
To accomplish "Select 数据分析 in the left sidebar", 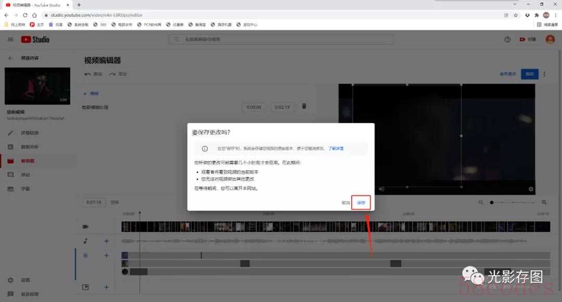I will tap(29, 147).
